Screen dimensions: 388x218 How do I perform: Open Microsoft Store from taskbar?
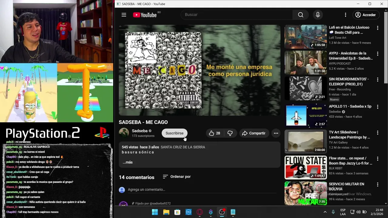tap(177, 212)
